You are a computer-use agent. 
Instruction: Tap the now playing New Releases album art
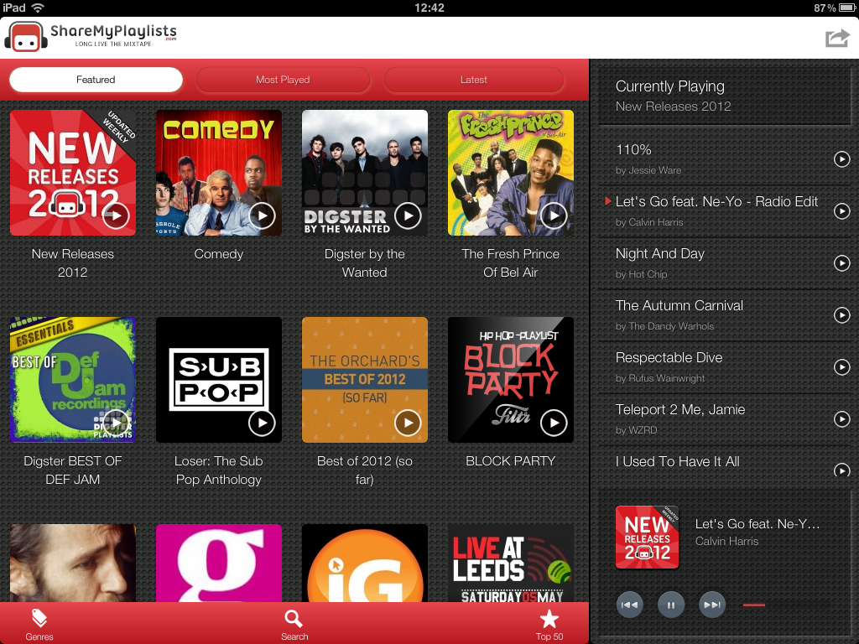click(647, 538)
